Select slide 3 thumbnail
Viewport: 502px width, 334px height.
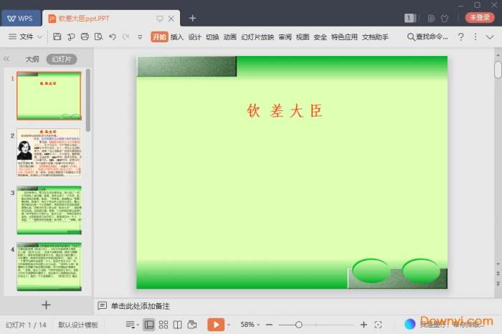point(49,210)
